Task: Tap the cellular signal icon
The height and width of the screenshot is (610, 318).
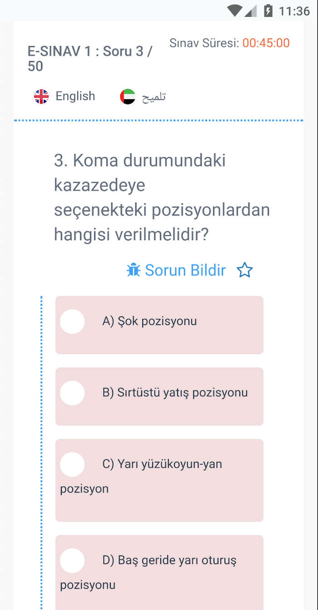Action: [x=251, y=11]
